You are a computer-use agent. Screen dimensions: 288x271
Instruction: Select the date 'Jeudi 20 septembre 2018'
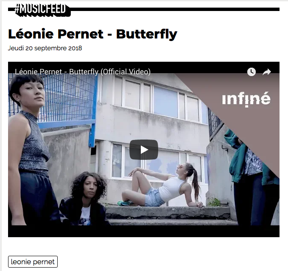tap(45, 48)
